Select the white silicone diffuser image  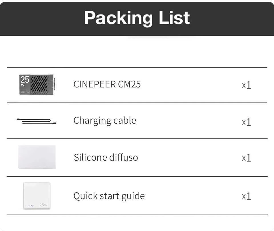coord(37,157)
